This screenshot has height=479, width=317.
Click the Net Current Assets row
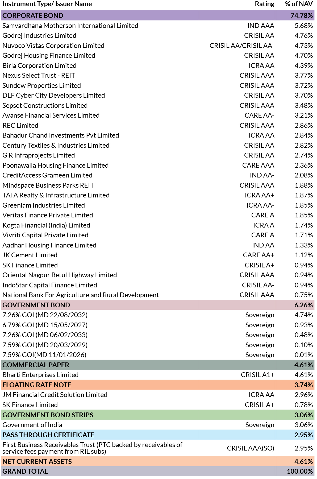point(37,461)
